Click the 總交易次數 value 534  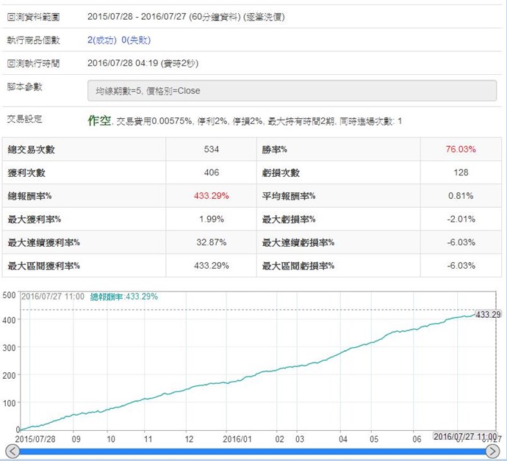[212, 150]
